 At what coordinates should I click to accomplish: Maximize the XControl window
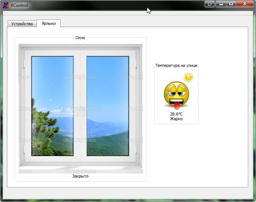[231, 4]
